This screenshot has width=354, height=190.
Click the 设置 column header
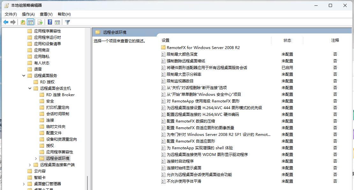click(166, 40)
